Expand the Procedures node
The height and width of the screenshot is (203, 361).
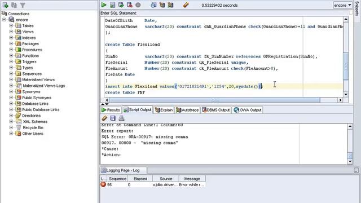click(x=11, y=50)
